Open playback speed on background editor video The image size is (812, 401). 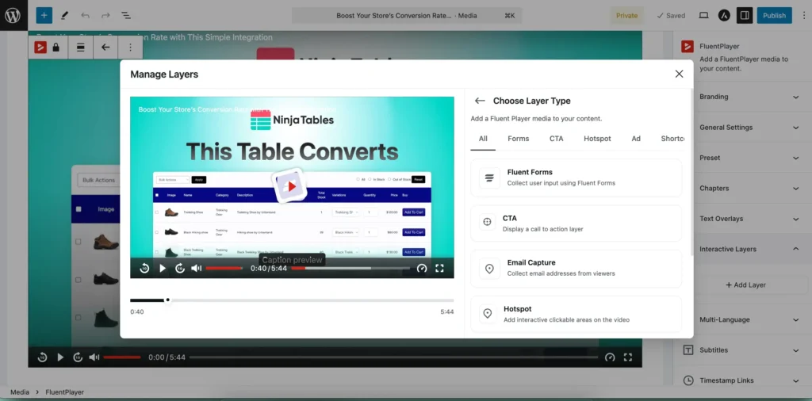click(610, 357)
